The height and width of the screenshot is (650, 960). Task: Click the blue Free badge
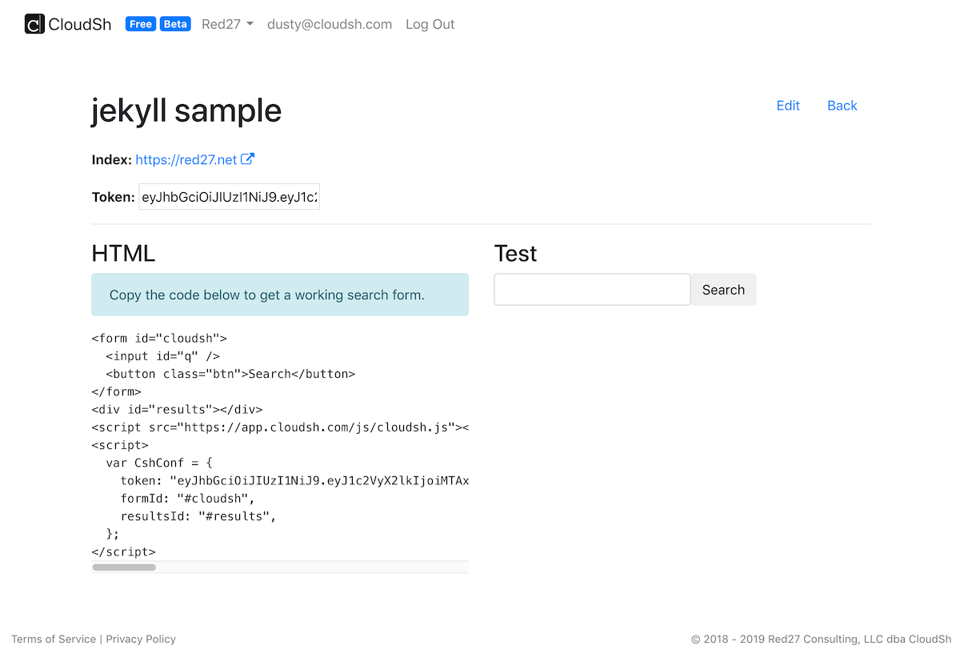point(141,24)
